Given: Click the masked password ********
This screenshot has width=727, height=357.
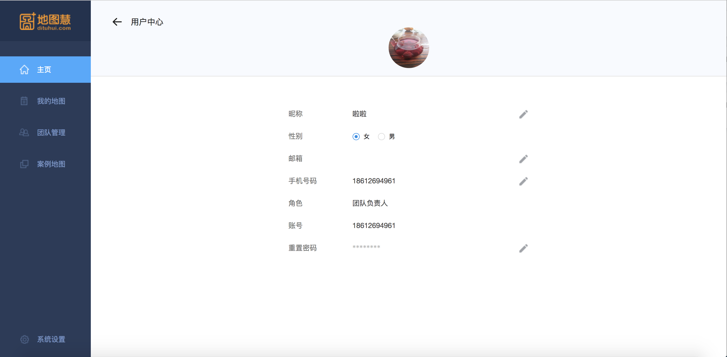Looking at the screenshot, I should 366,247.
